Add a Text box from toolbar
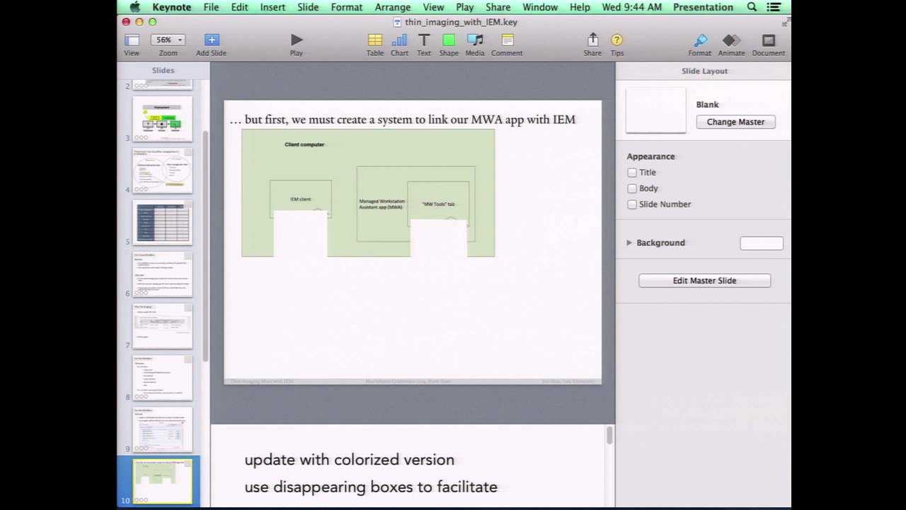 pos(424,40)
